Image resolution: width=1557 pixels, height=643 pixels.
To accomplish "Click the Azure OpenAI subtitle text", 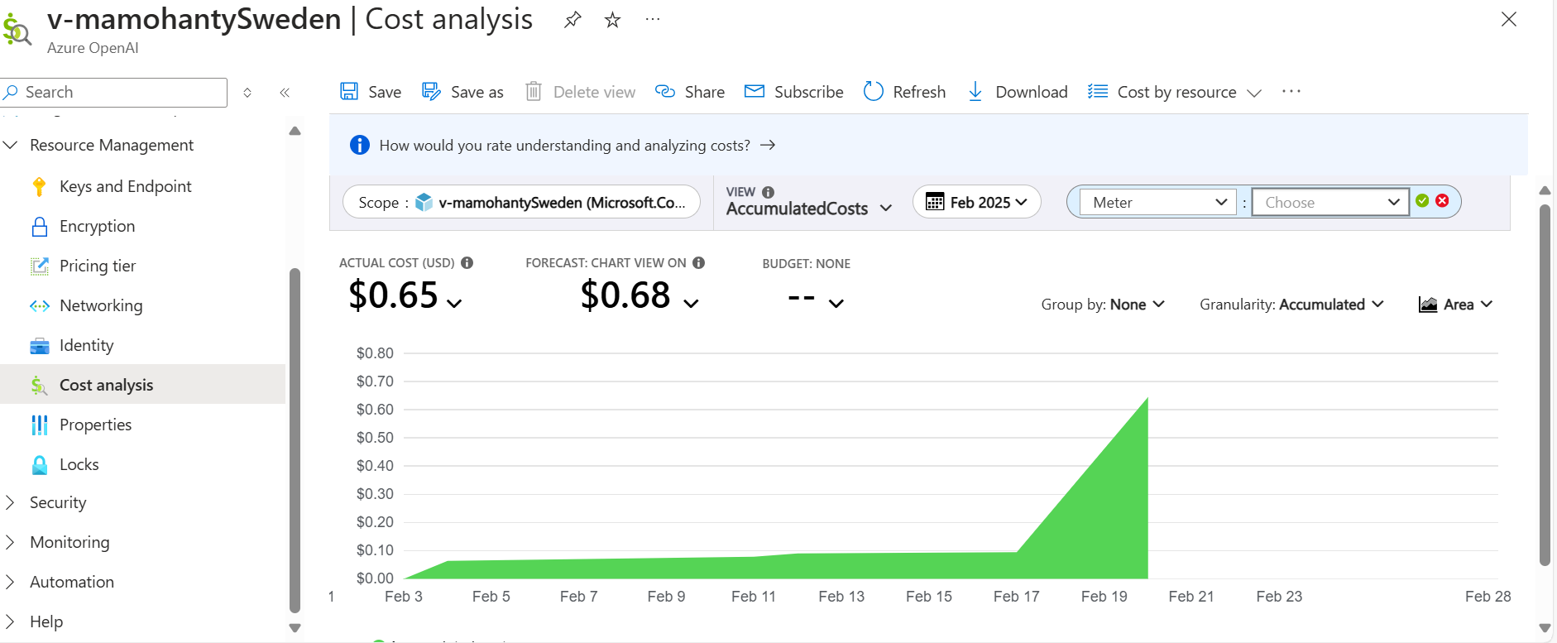I will [x=93, y=48].
